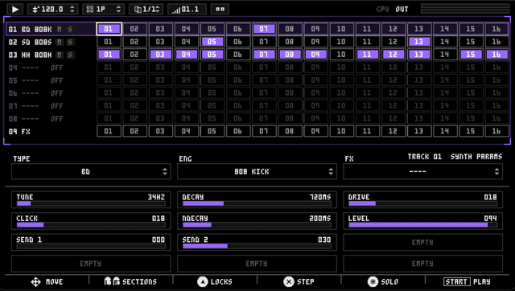Viewport: 515px width, 291px height.
Task: Toggle step 05 on the SD track
Action: click(212, 42)
